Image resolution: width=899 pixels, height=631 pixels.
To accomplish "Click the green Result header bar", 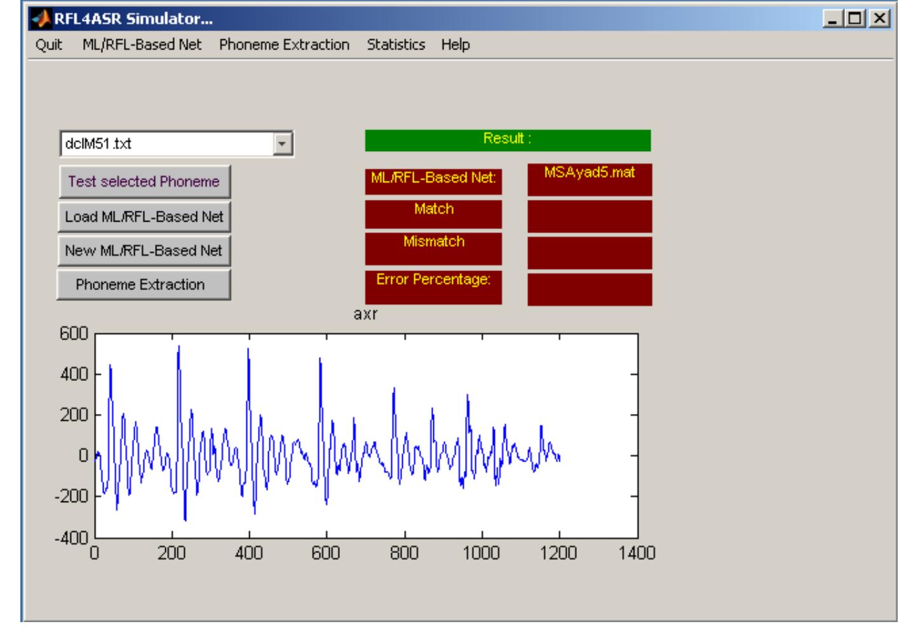I will tap(508, 140).
